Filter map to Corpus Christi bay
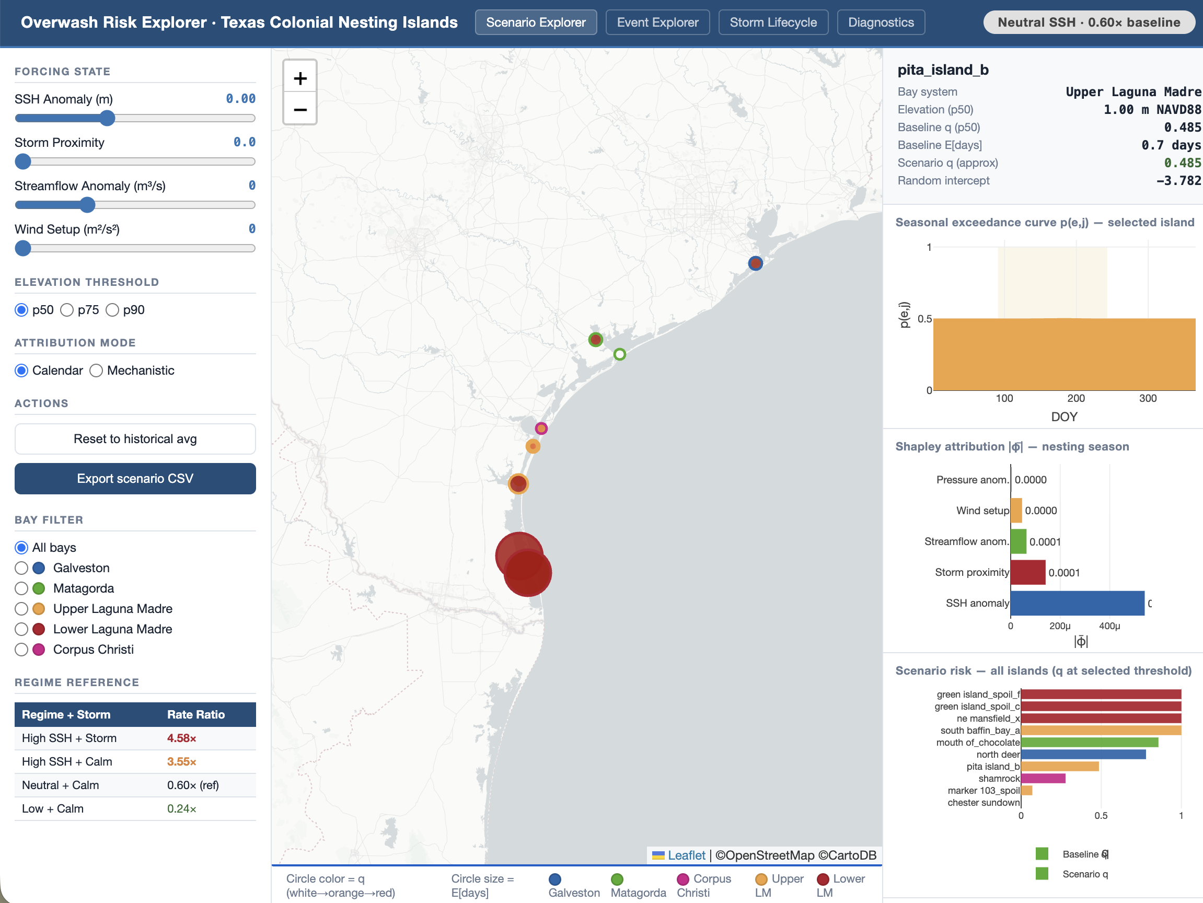Image resolution: width=1203 pixels, height=903 pixels. pyautogui.click(x=21, y=650)
